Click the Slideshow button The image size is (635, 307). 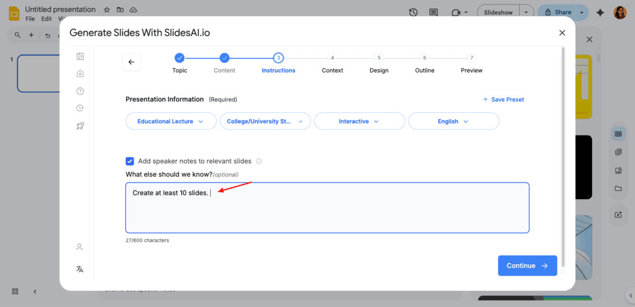click(x=498, y=12)
